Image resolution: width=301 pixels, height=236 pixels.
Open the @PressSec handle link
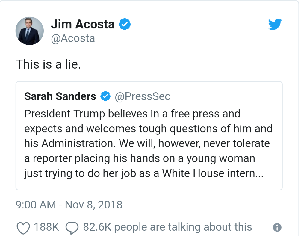[142, 96]
